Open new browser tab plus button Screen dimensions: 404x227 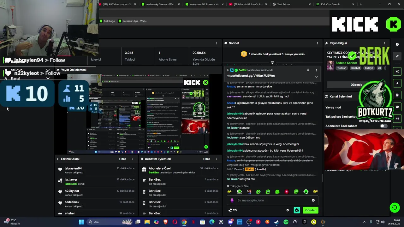click(361, 4)
